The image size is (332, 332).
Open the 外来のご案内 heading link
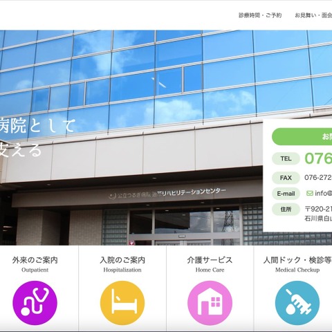point(35,260)
